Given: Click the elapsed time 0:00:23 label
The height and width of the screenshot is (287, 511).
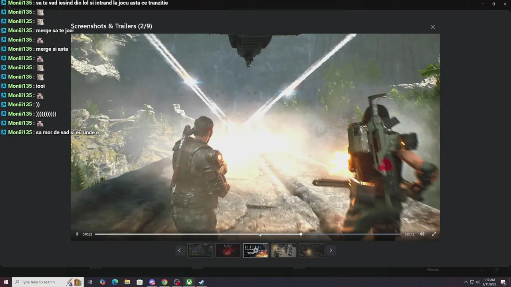Looking at the screenshot, I should (x=87, y=234).
